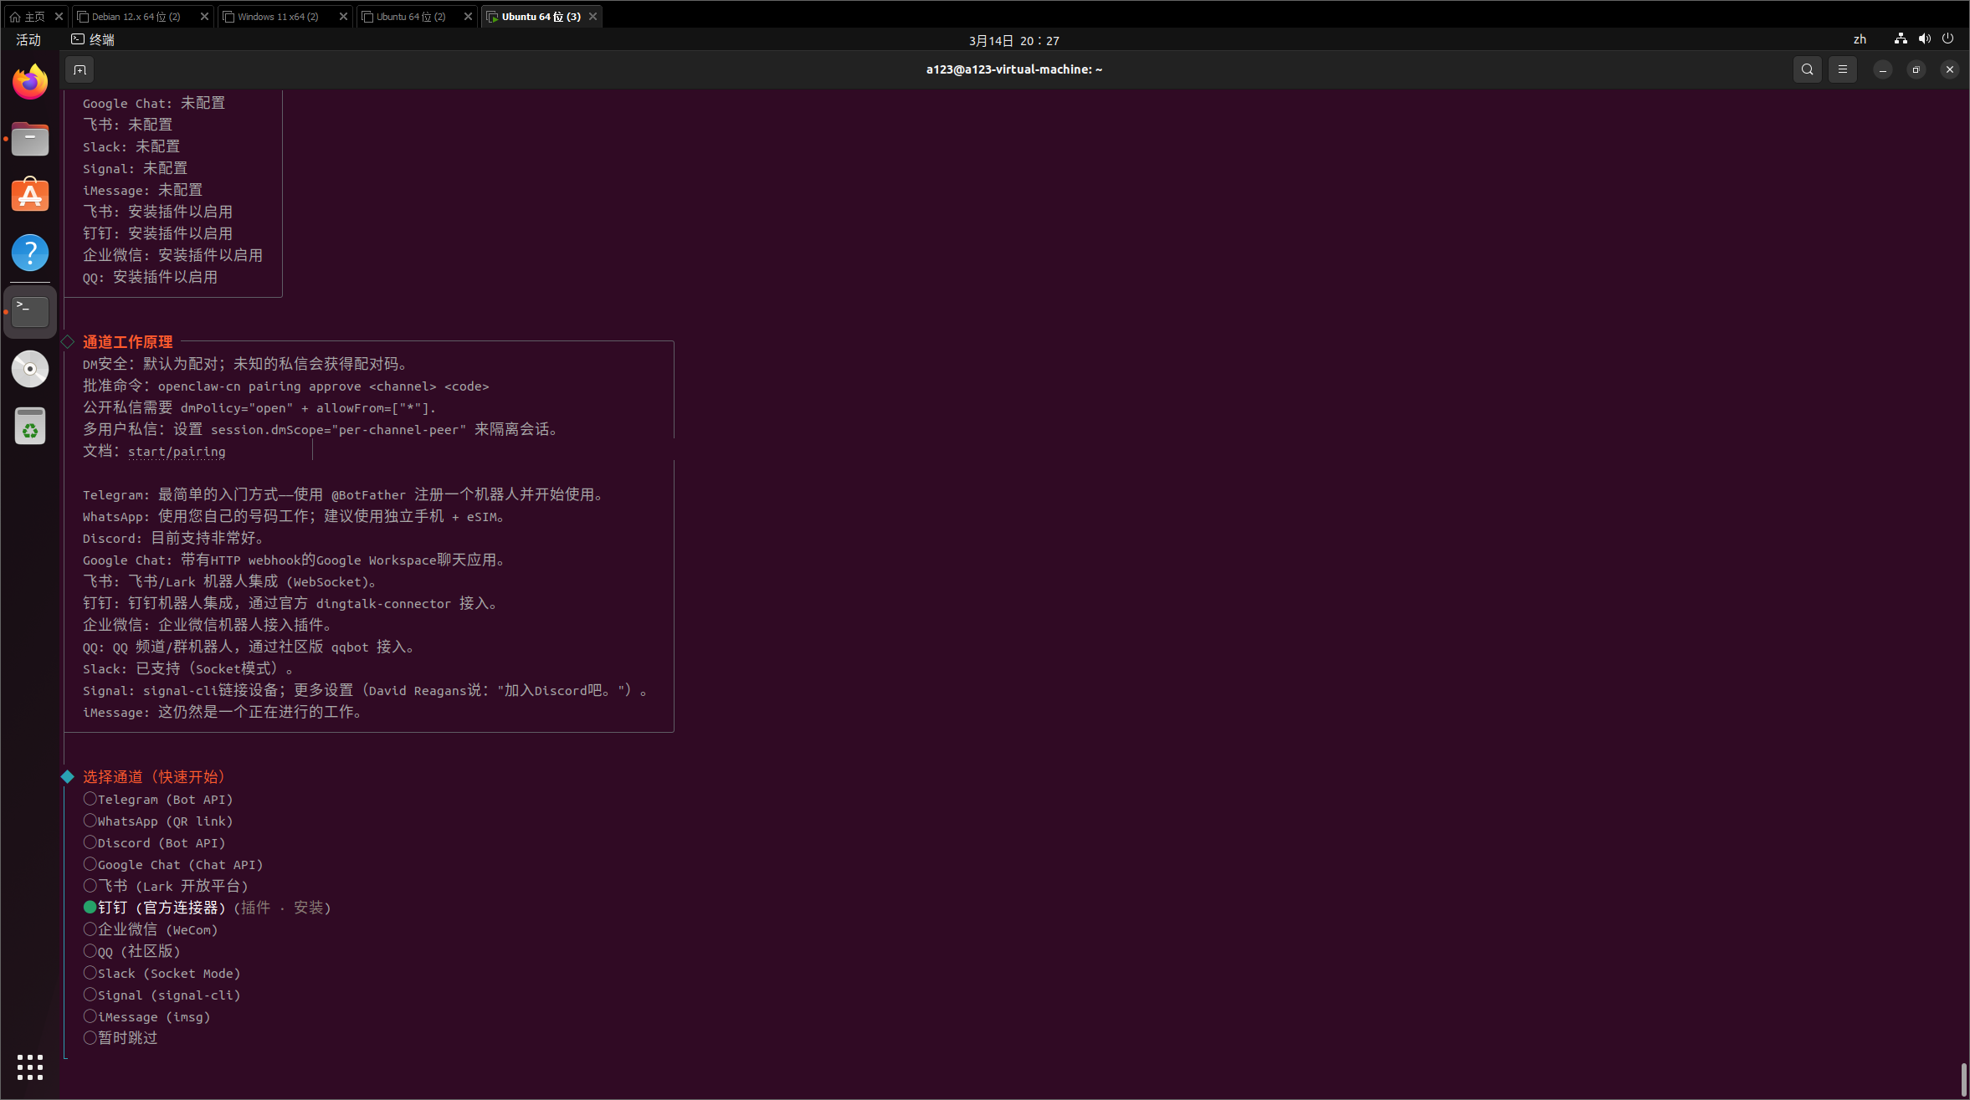Click the terminal search icon
Screen dimensions: 1970x1100
1807,69
